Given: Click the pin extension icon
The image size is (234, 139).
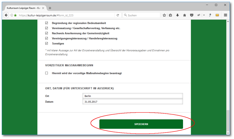Looking at the screenshot, I should pos(210,15).
